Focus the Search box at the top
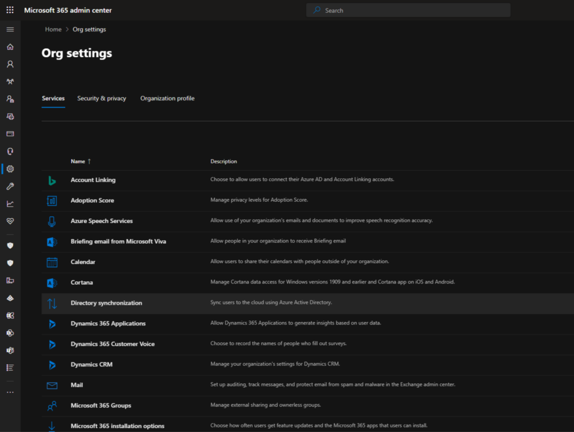Screen dimensions: 574x432 click(408, 10)
